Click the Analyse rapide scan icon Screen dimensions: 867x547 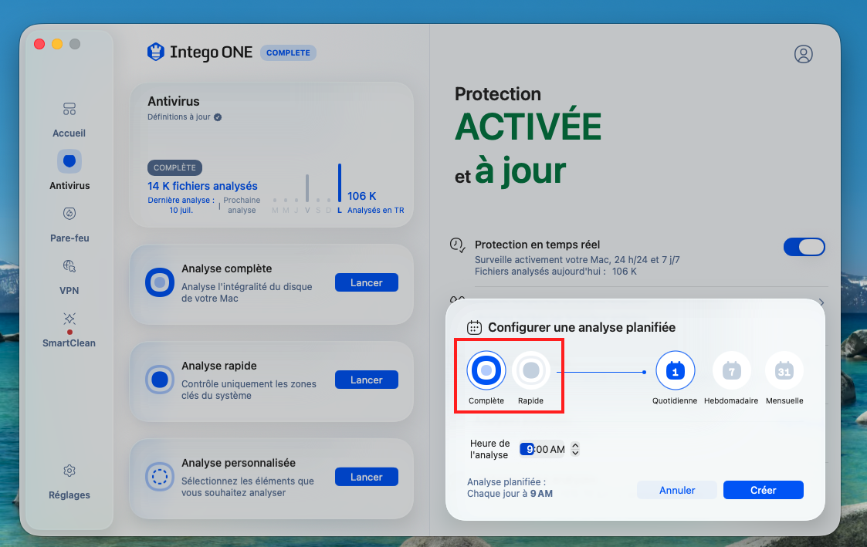coord(160,380)
